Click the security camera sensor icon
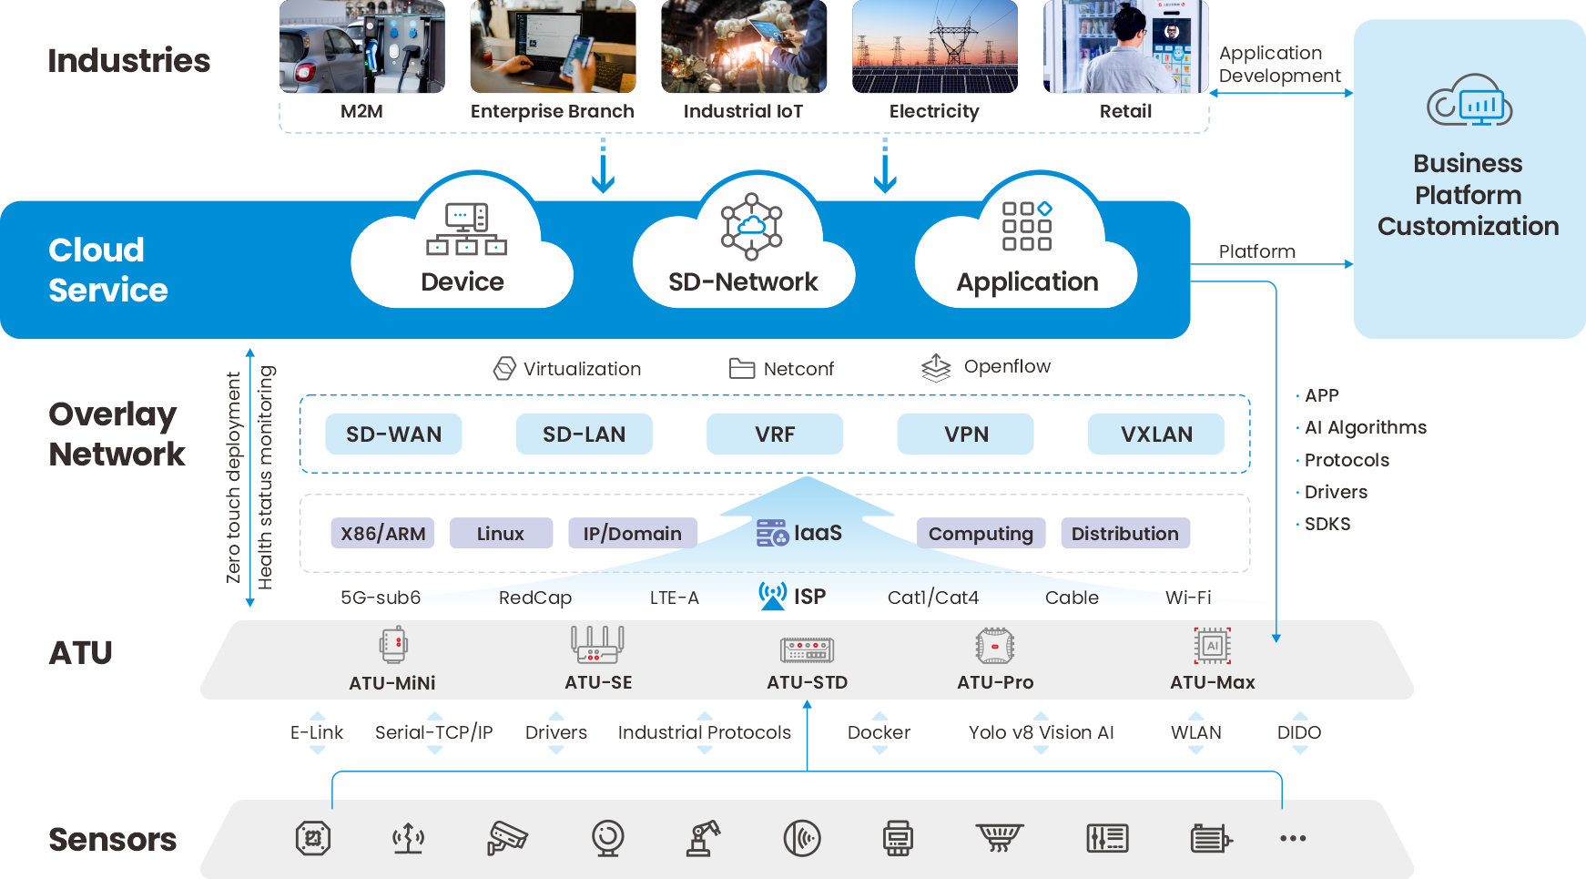The height and width of the screenshot is (879, 1586). pyautogui.click(x=506, y=838)
